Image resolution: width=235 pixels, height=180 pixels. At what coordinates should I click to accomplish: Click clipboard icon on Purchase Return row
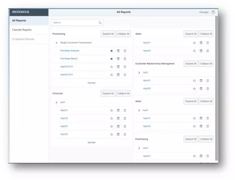coord(125,59)
